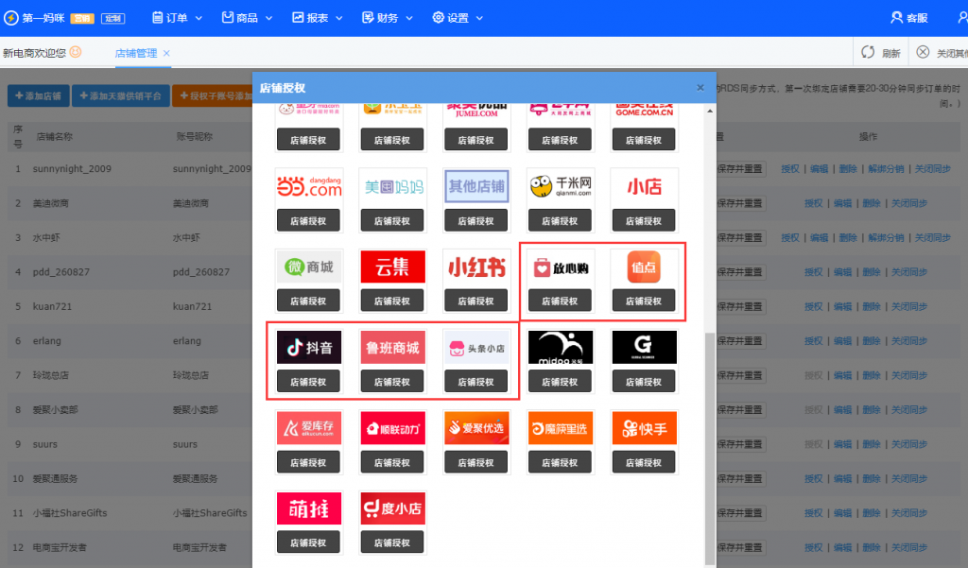Click 店铺授权 button under 放心购
Screen dimensions: 968x568
[560, 301]
